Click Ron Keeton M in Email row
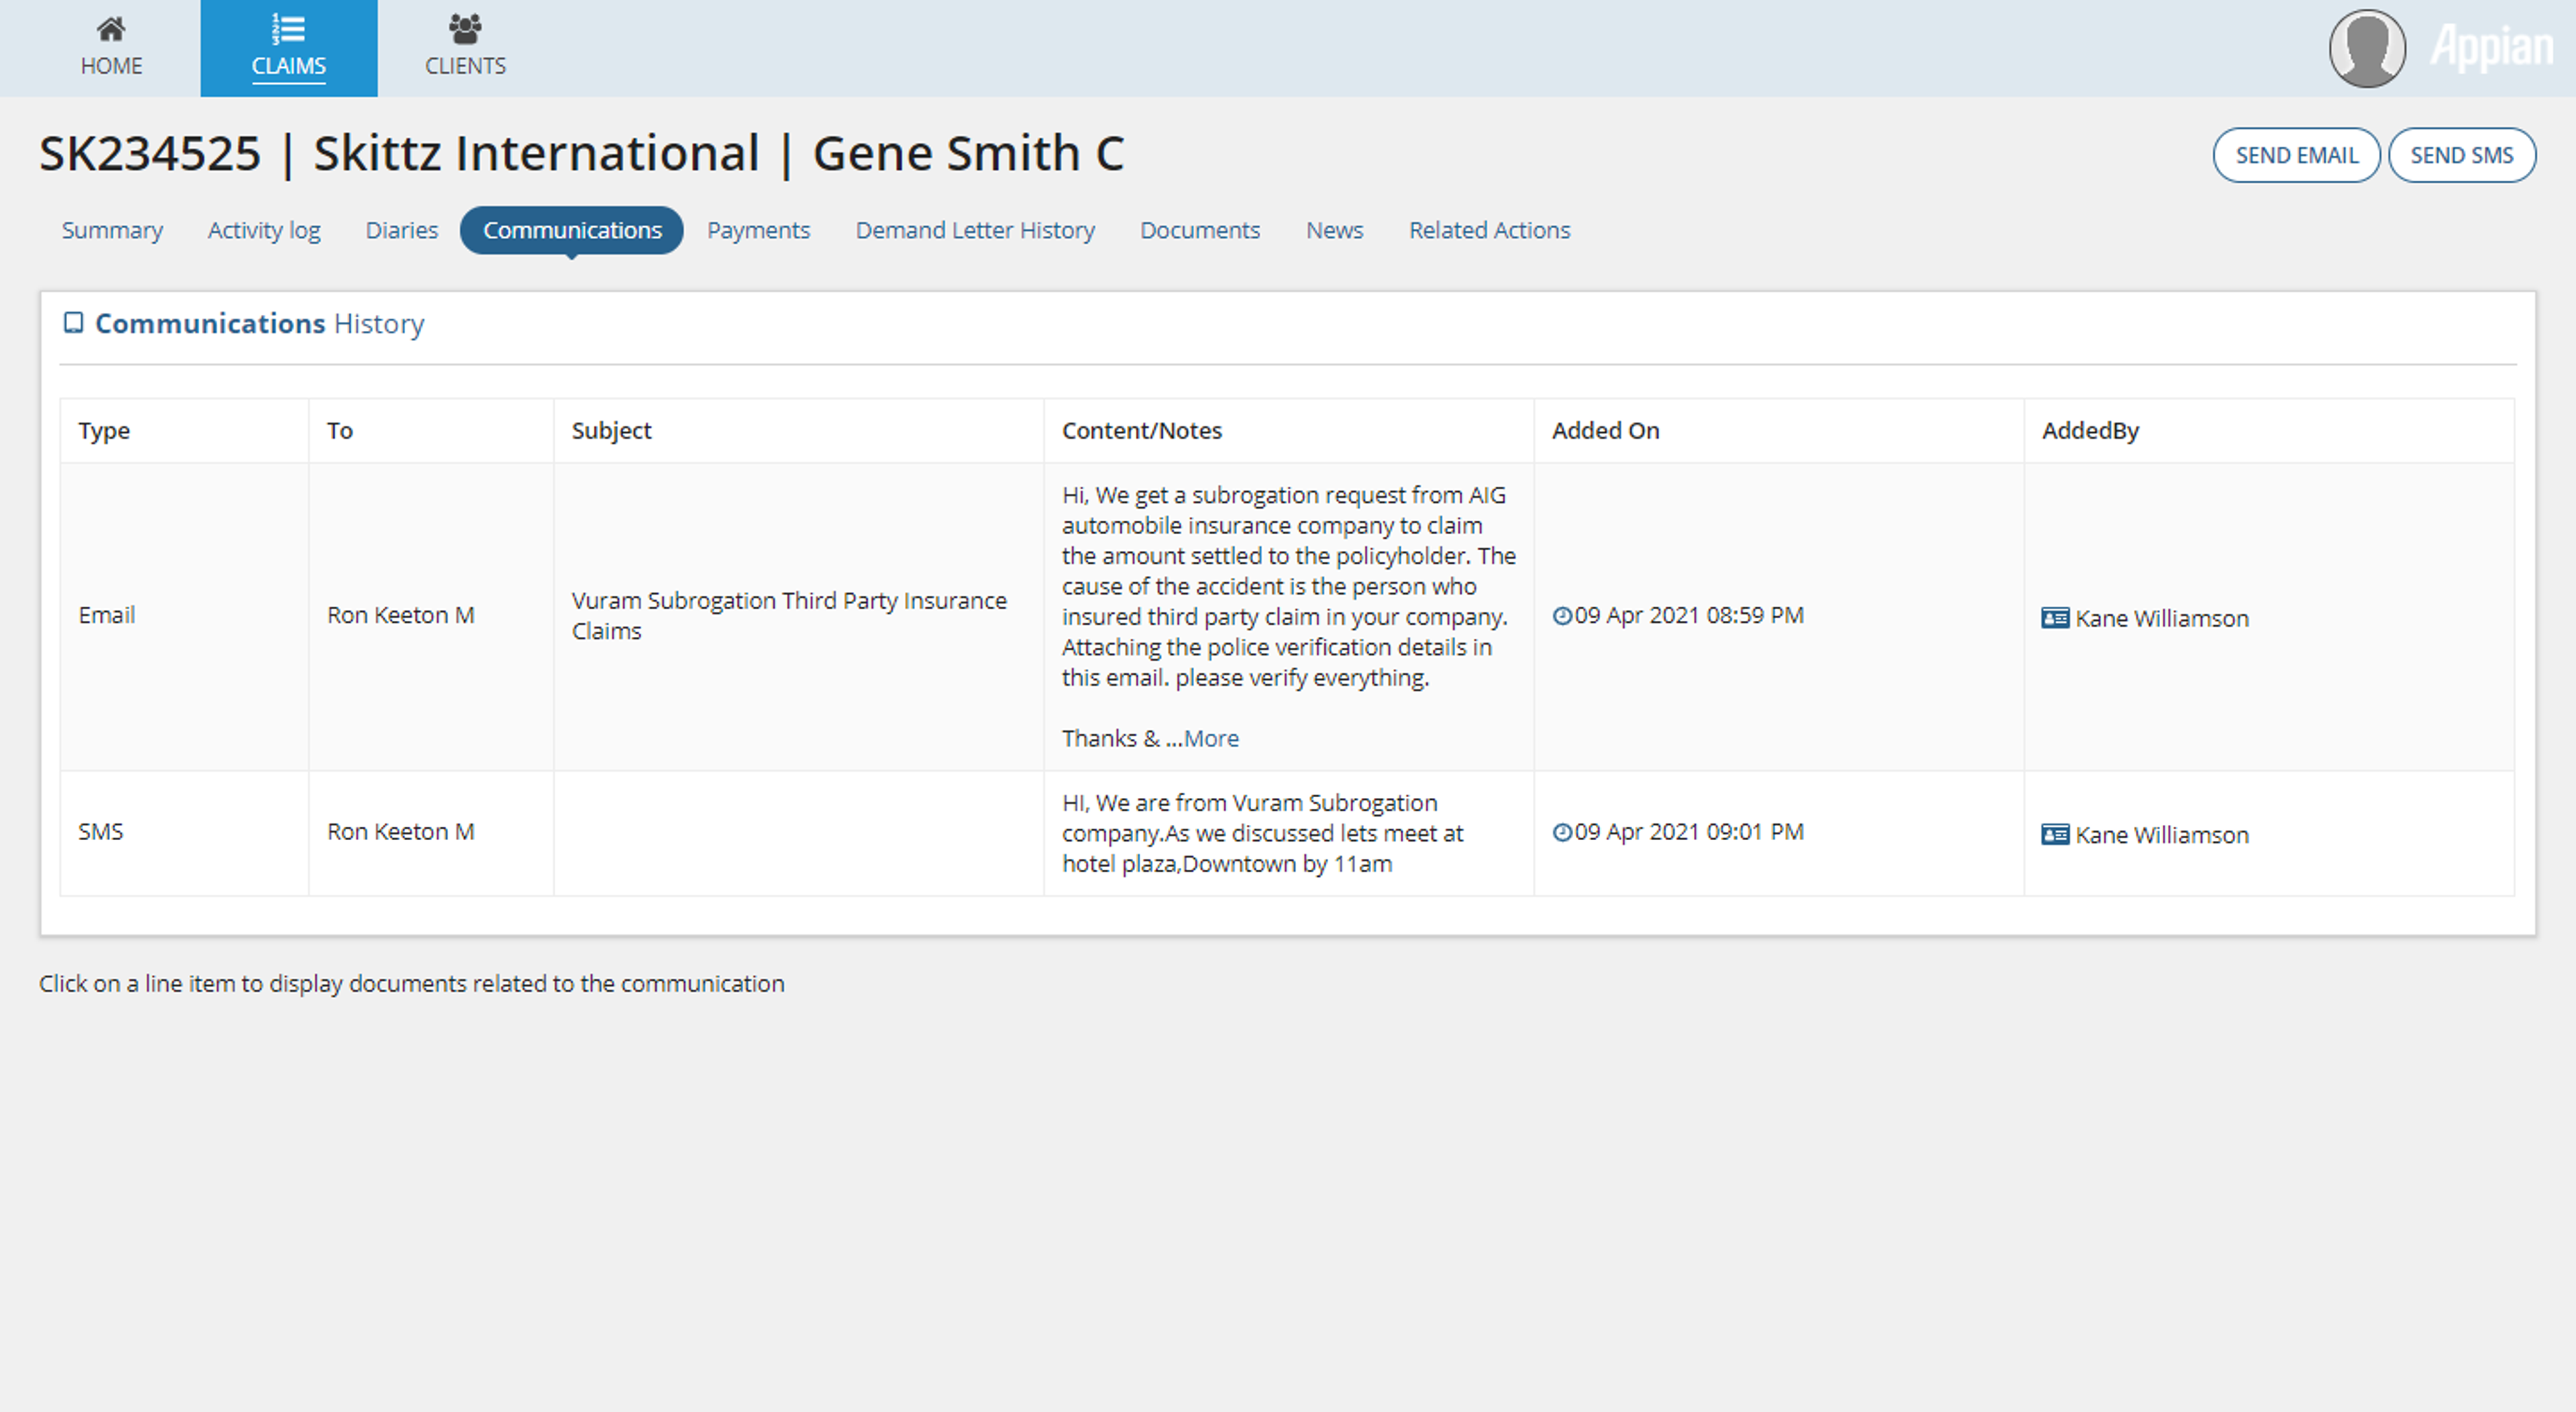Image resolution: width=2576 pixels, height=1412 pixels. [400, 615]
